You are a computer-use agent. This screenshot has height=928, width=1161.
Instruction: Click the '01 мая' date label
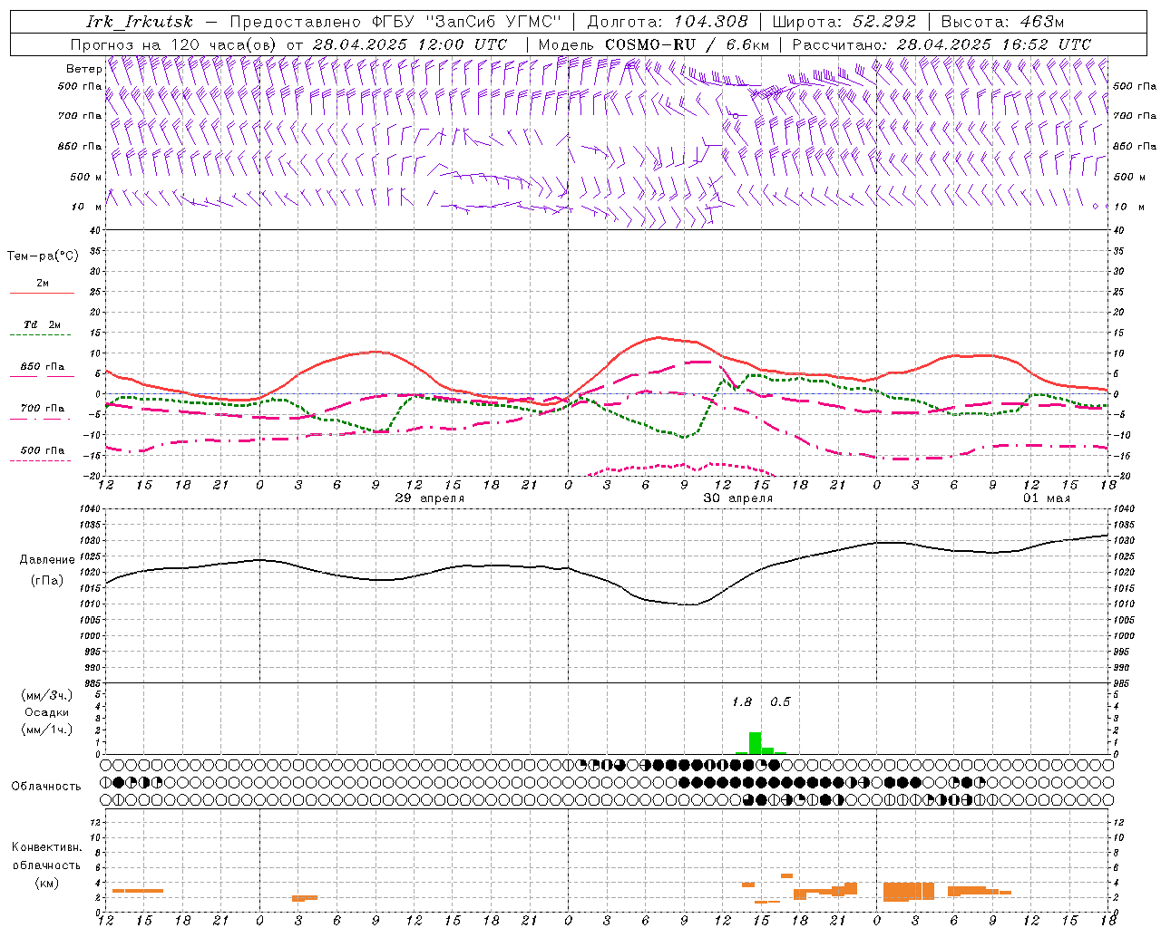(x=1047, y=498)
